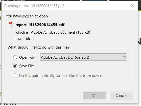Screen dimensions: 141x106
Task: Click the Open with label text
Action: click(28, 57)
